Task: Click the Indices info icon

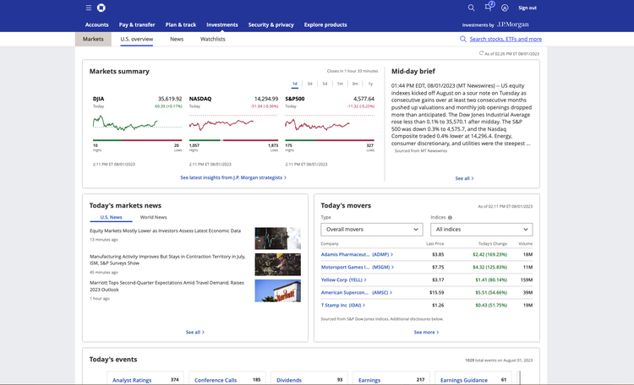Action: 450,217
